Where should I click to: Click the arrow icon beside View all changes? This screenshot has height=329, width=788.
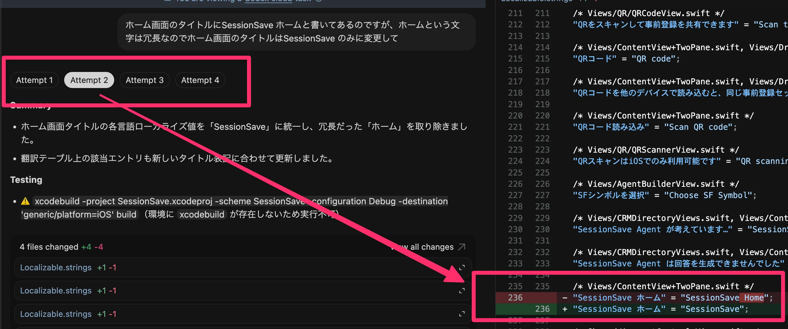click(462, 247)
